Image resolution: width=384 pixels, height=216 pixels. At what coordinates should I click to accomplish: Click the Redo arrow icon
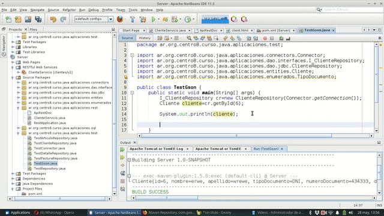[x=63, y=19]
